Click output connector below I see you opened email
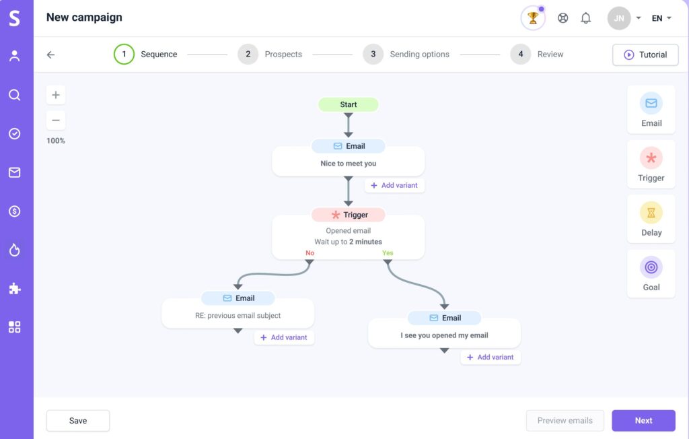The height and width of the screenshot is (439, 689). click(444, 351)
